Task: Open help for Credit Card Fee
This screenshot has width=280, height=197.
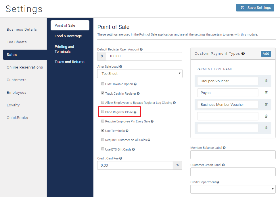Action: tap(121, 158)
